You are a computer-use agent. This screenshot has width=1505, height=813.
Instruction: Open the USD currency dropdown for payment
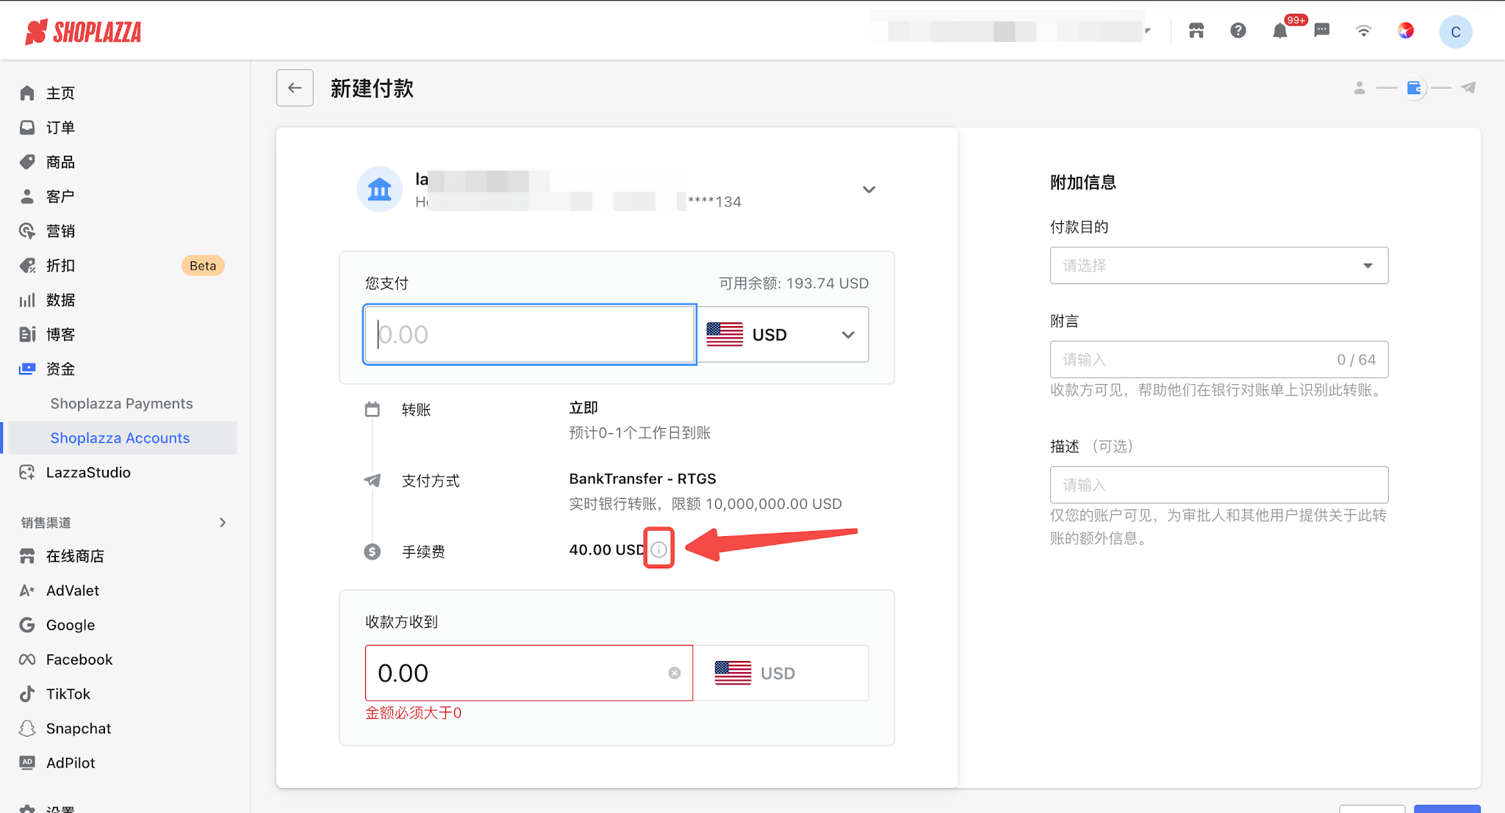pyautogui.click(x=783, y=334)
